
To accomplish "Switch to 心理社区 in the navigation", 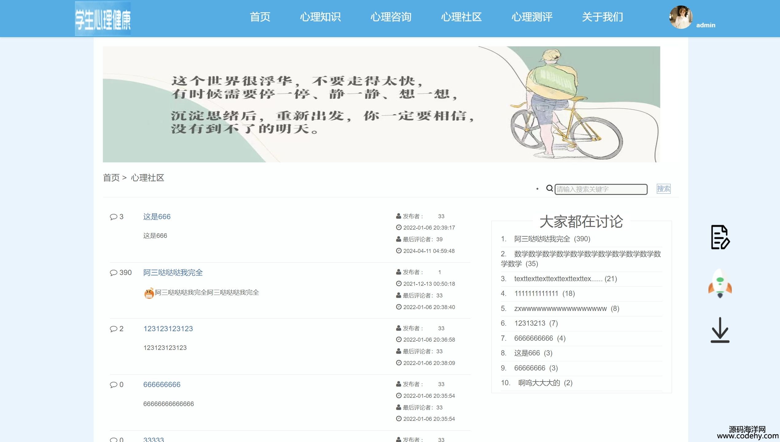I will point(461,17).
